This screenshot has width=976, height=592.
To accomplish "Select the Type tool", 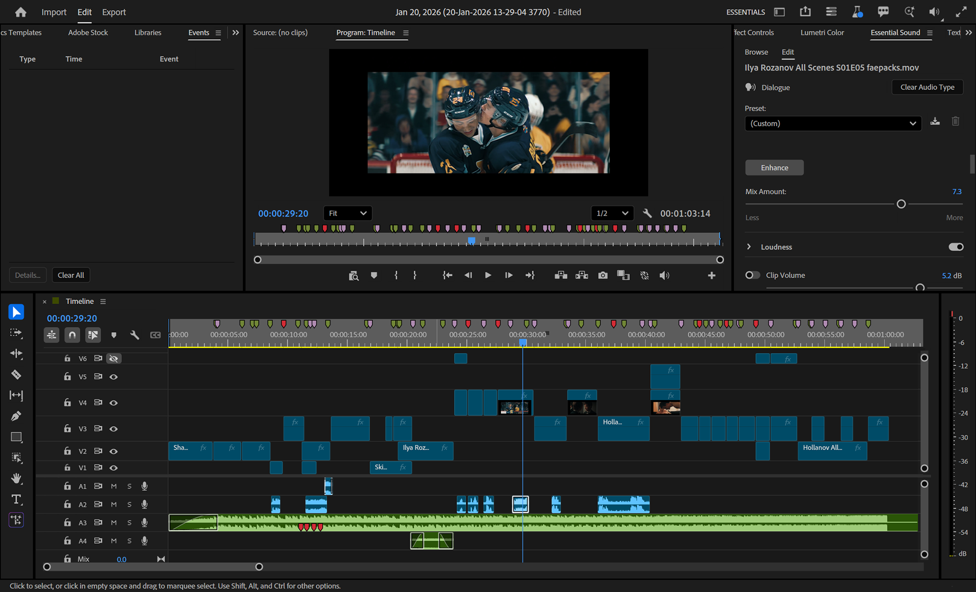I will (x=16, y=499).
